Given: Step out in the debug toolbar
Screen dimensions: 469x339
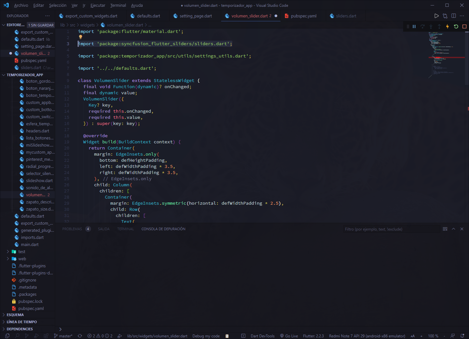Looking at the screenshot, I should click(439, 26).
